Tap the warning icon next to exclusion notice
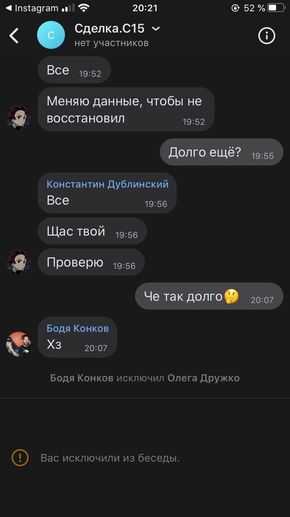Viewport: 290px width, 517px height. [20, 458]
